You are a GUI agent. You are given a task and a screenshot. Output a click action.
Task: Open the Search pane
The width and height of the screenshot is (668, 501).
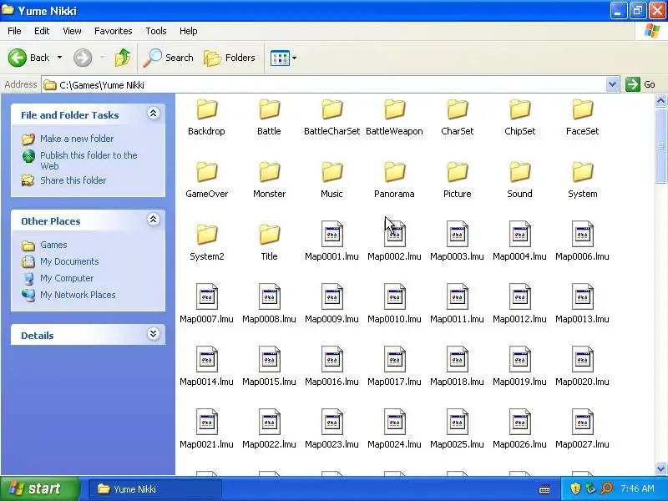[169, 58]
